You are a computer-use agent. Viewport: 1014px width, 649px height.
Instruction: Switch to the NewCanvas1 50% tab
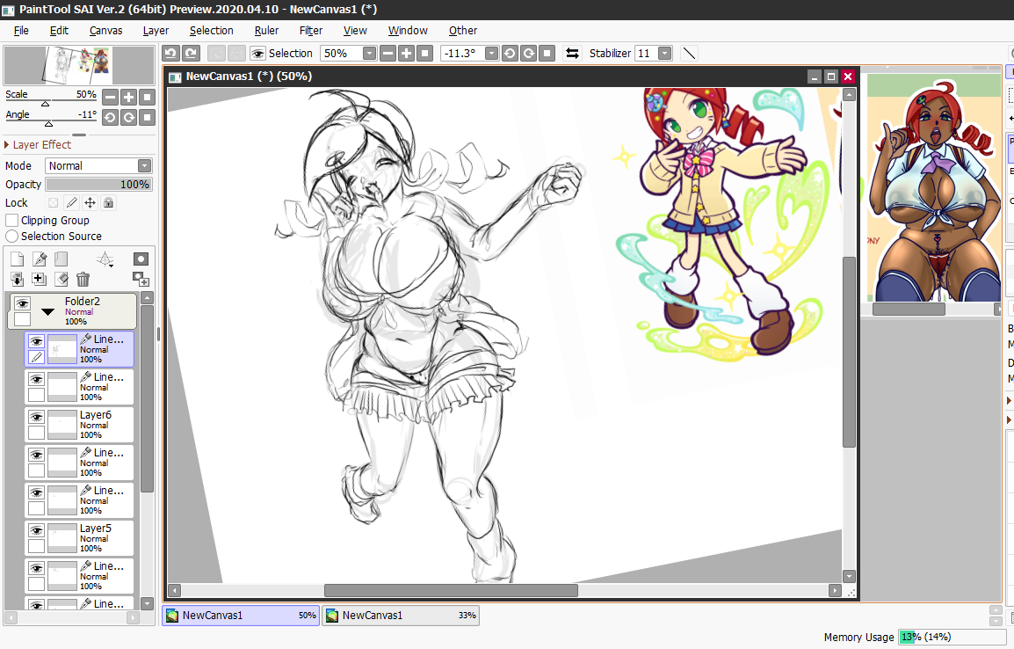241,616
